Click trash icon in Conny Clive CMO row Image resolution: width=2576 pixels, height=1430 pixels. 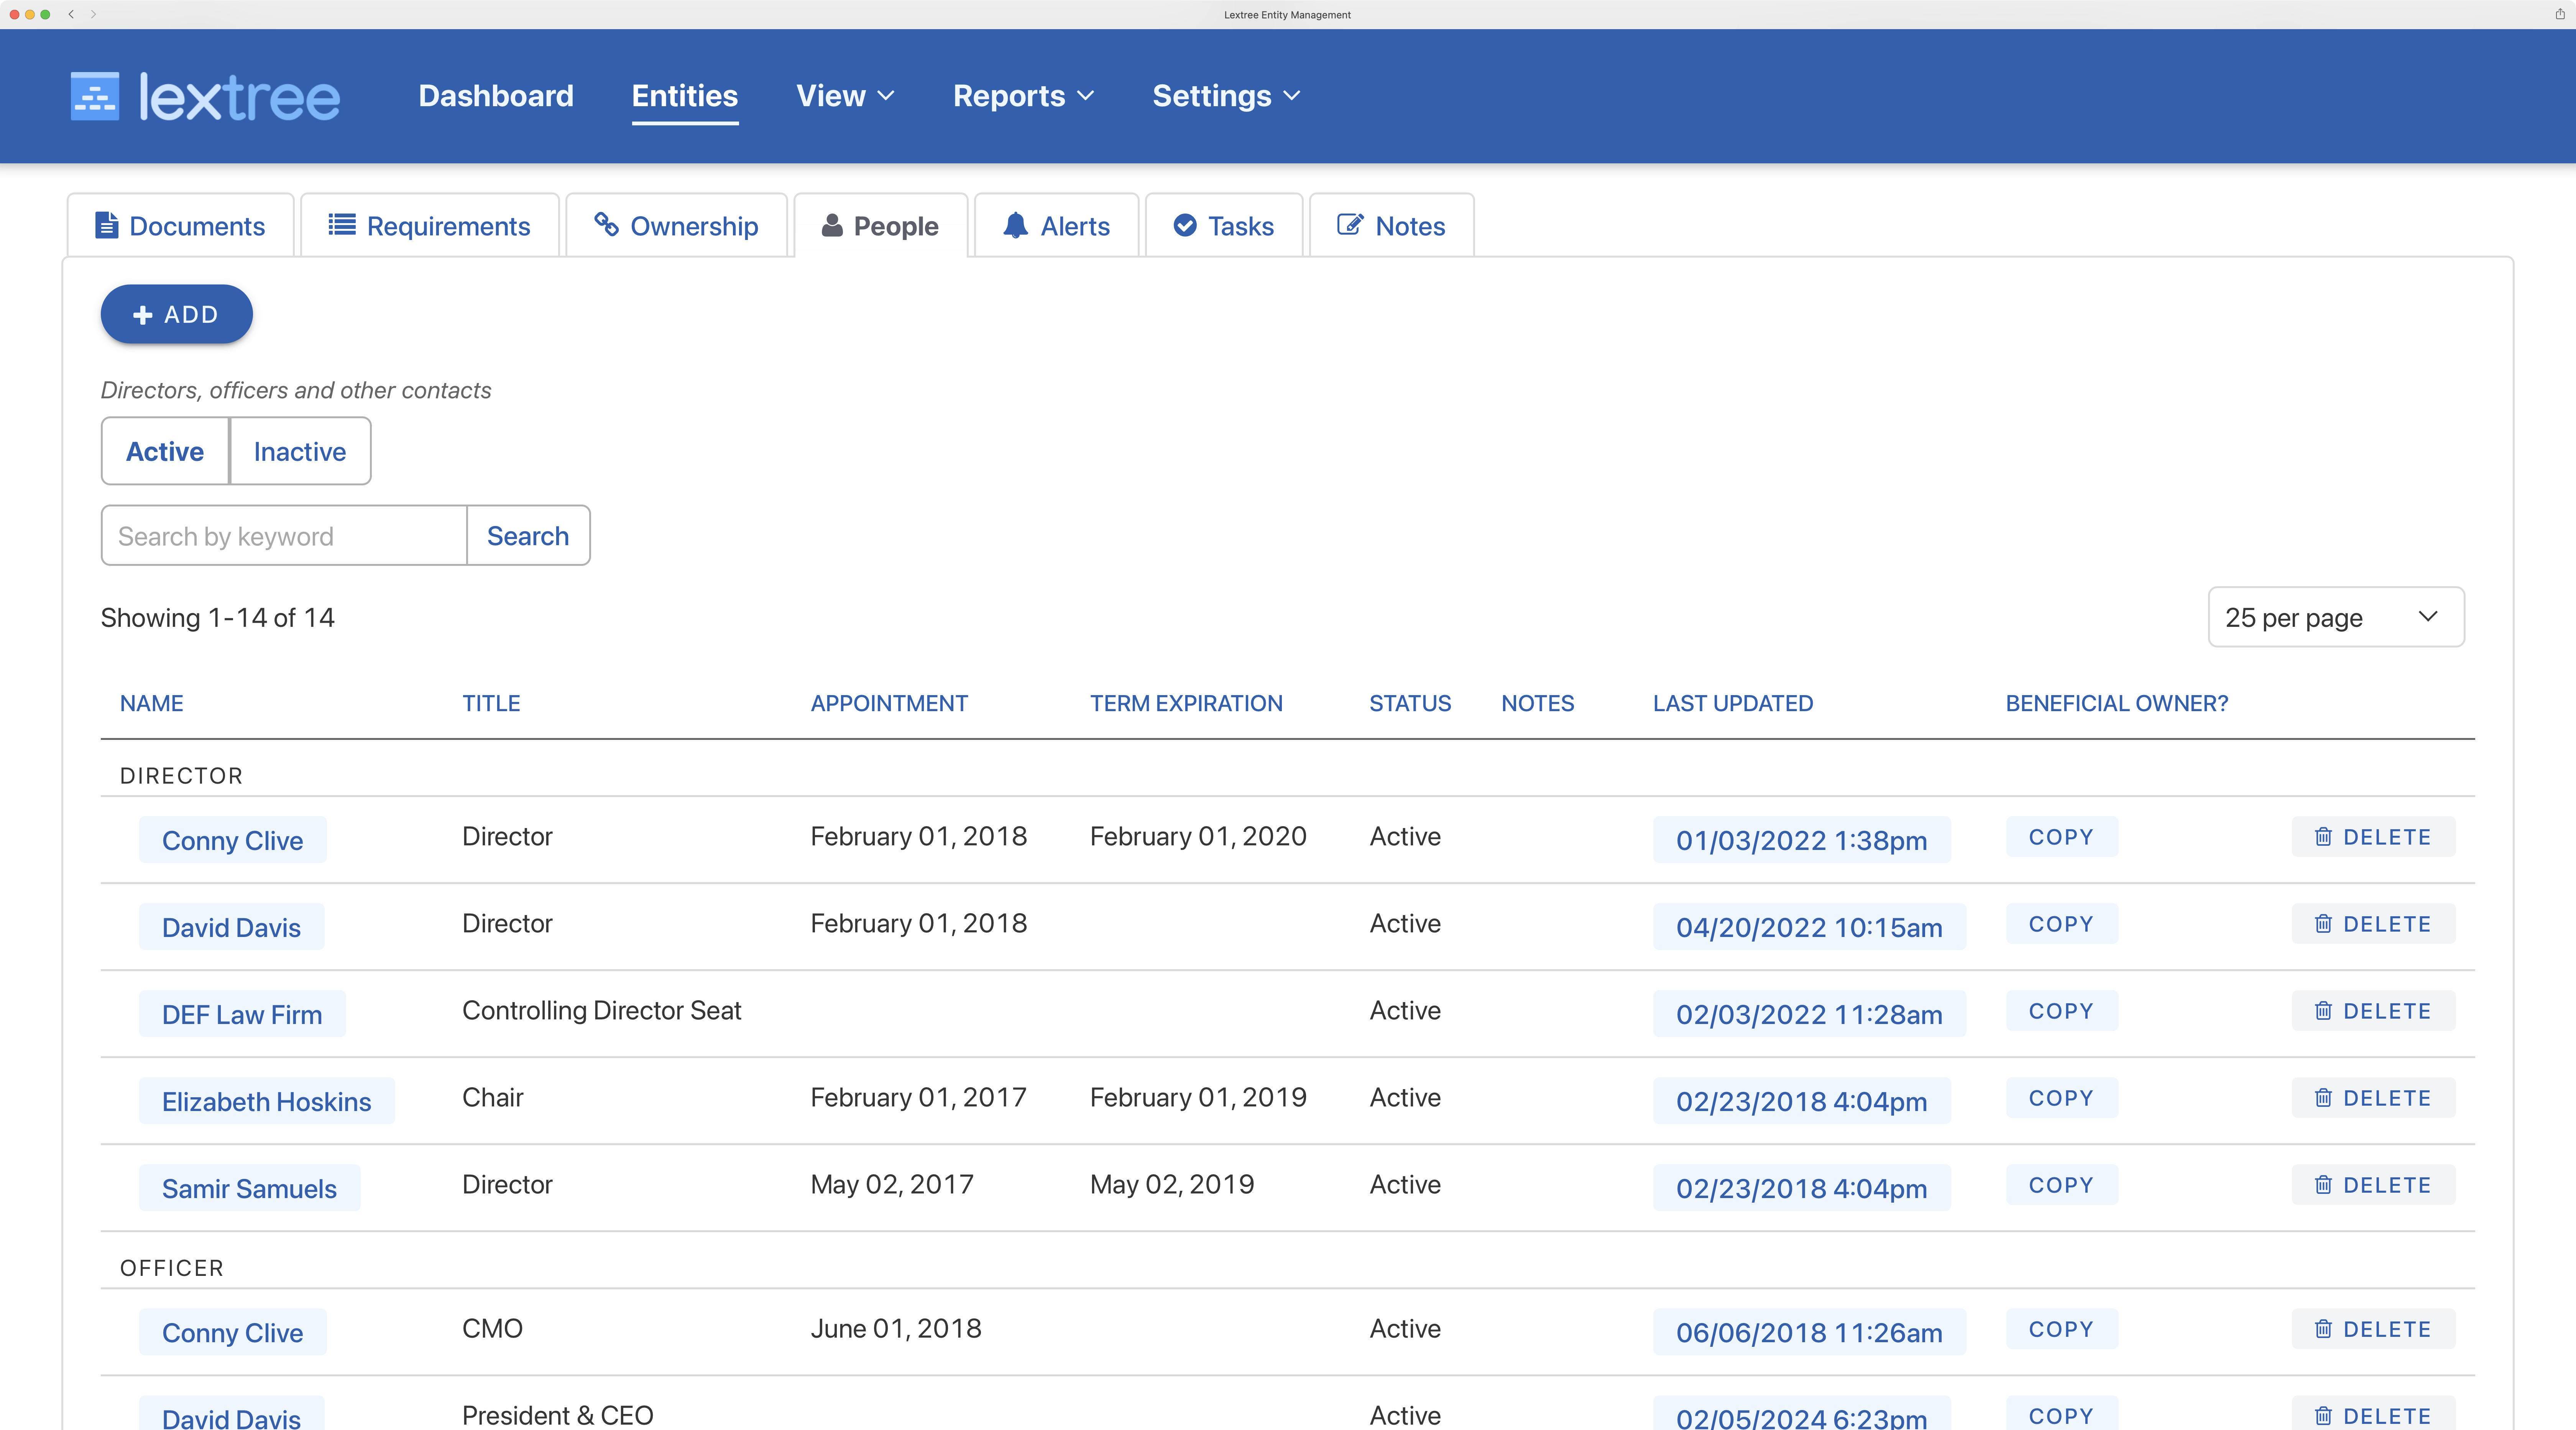(x=2323, y=1329)
